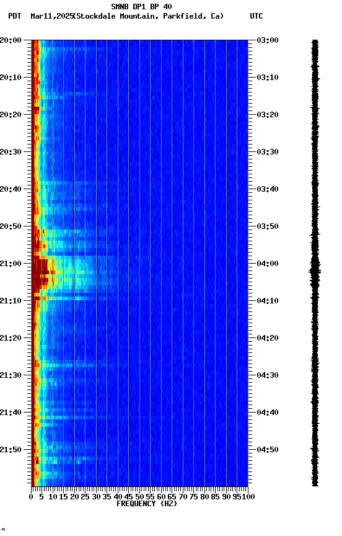
Task: Click the 50 Hz frequency tick label
Action: click(x=139, y=497)
